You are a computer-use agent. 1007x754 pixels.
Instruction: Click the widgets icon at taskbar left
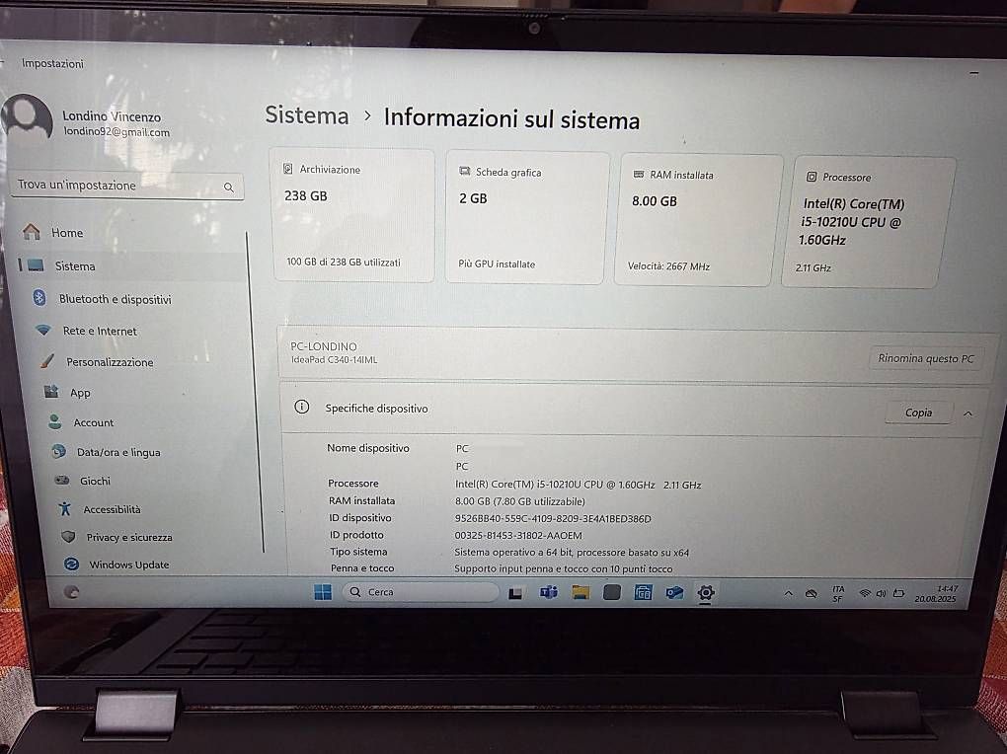click(x=72, y=592)
